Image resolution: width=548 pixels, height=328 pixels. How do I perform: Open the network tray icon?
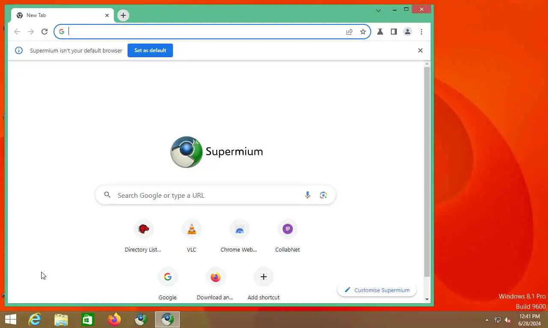pyautogui.click(x=497, y=320)
